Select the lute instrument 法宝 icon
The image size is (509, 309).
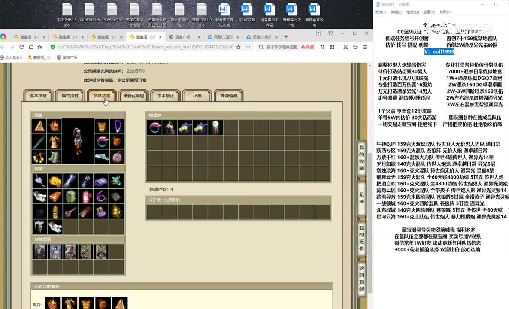(x=70, y=212)
